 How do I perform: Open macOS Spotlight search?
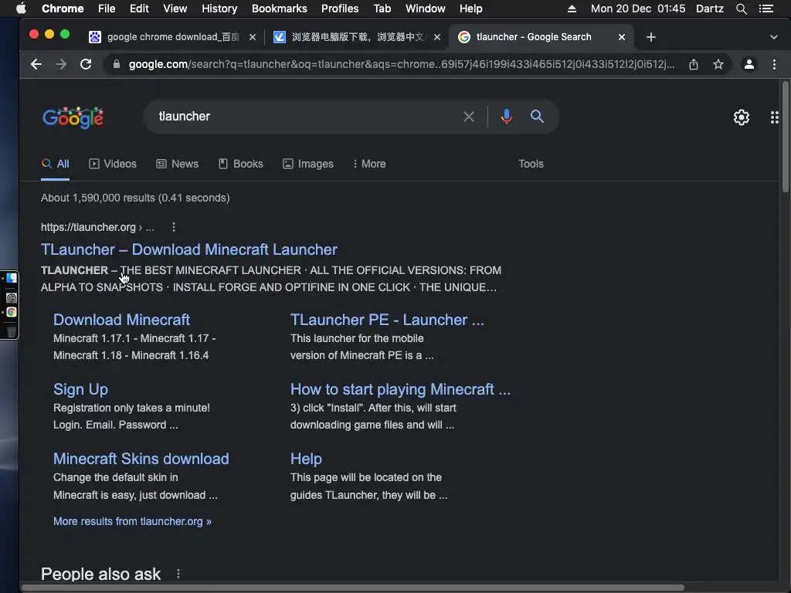click(x=741, y=8)
